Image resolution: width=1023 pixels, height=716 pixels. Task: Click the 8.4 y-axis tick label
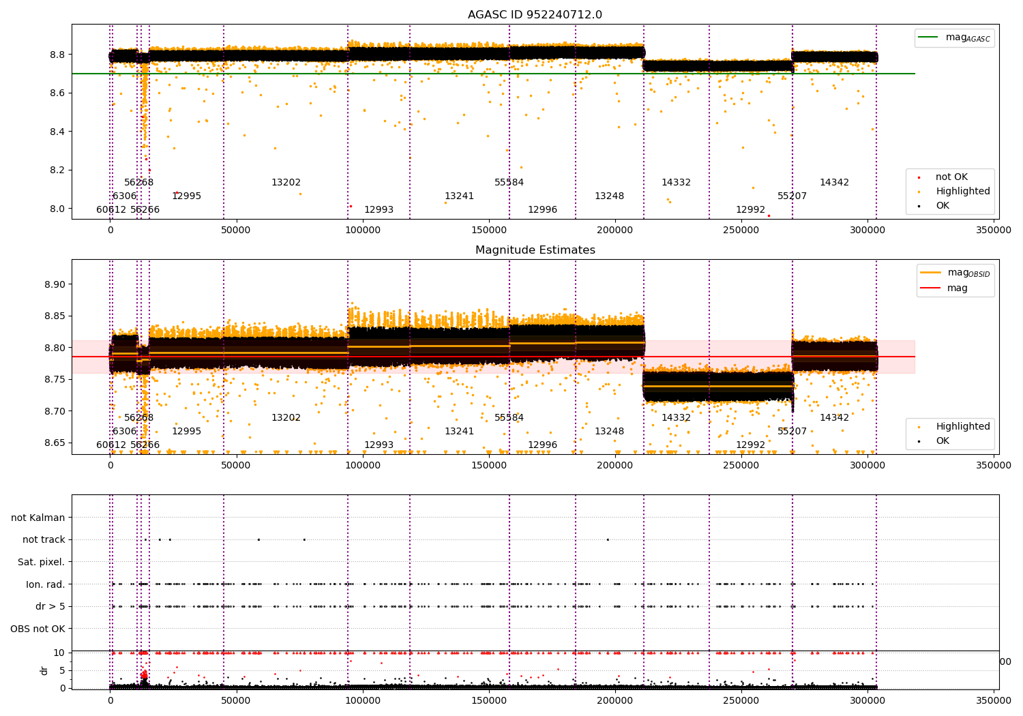tap(58, 132)
